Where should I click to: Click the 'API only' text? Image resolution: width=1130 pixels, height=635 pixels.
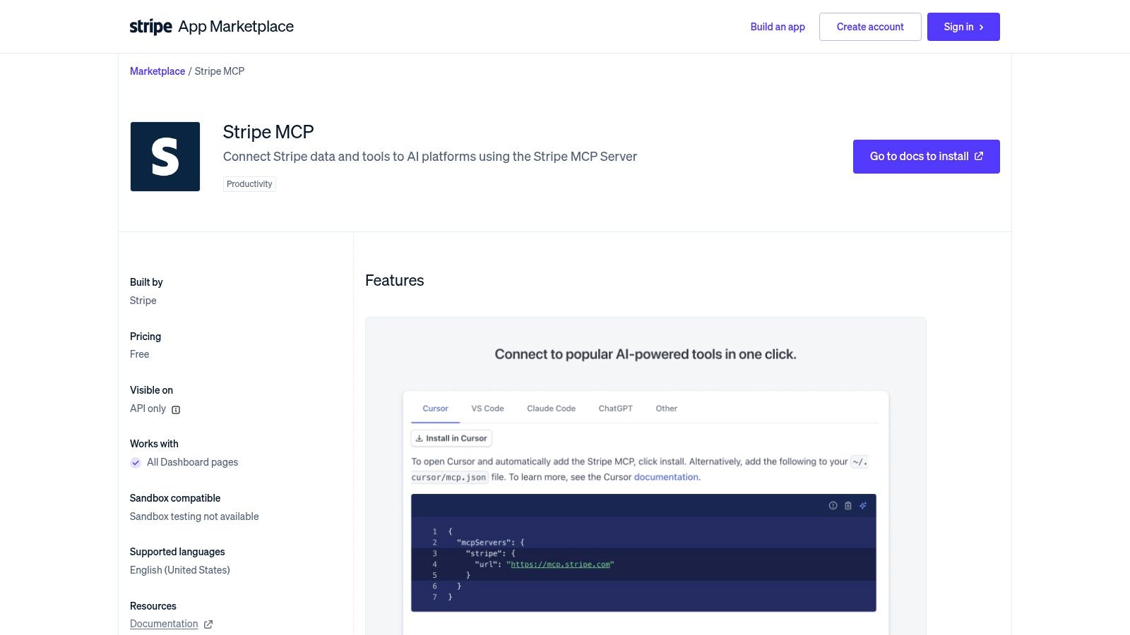pyautogui.click(x=148, y=409)
